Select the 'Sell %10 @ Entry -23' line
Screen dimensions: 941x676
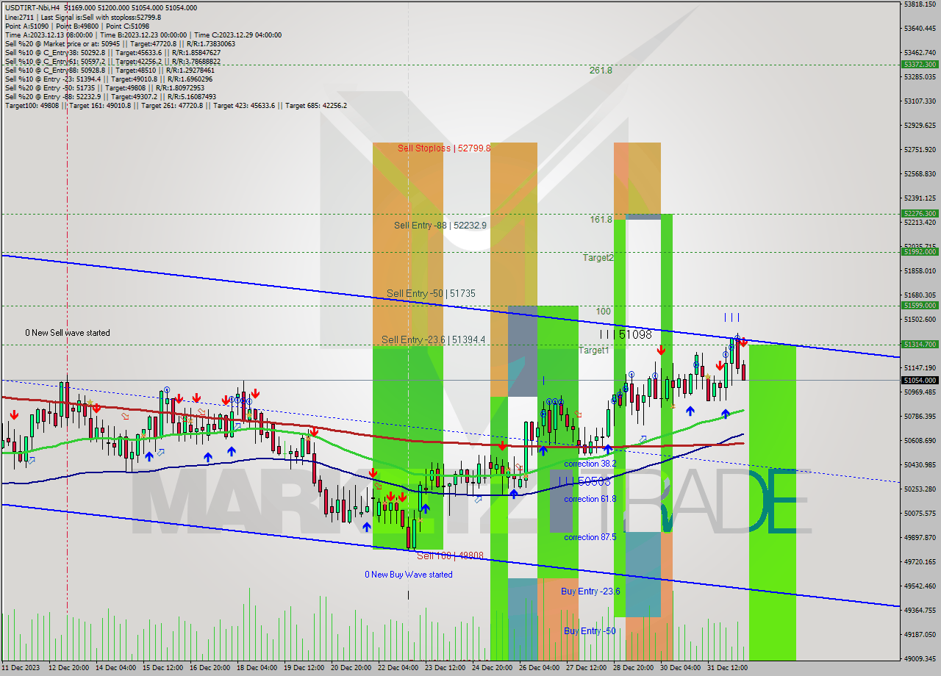[108, 79]
